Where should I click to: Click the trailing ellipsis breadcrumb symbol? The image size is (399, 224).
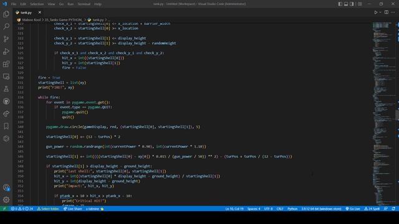109,20
